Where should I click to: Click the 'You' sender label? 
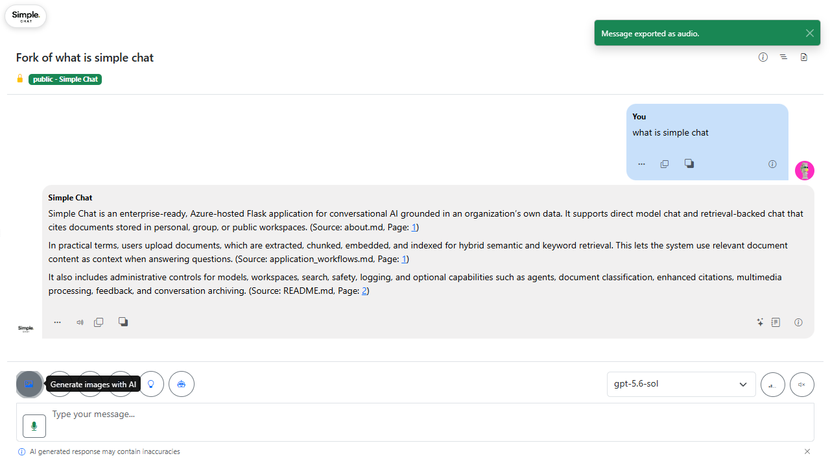(639, 117)
